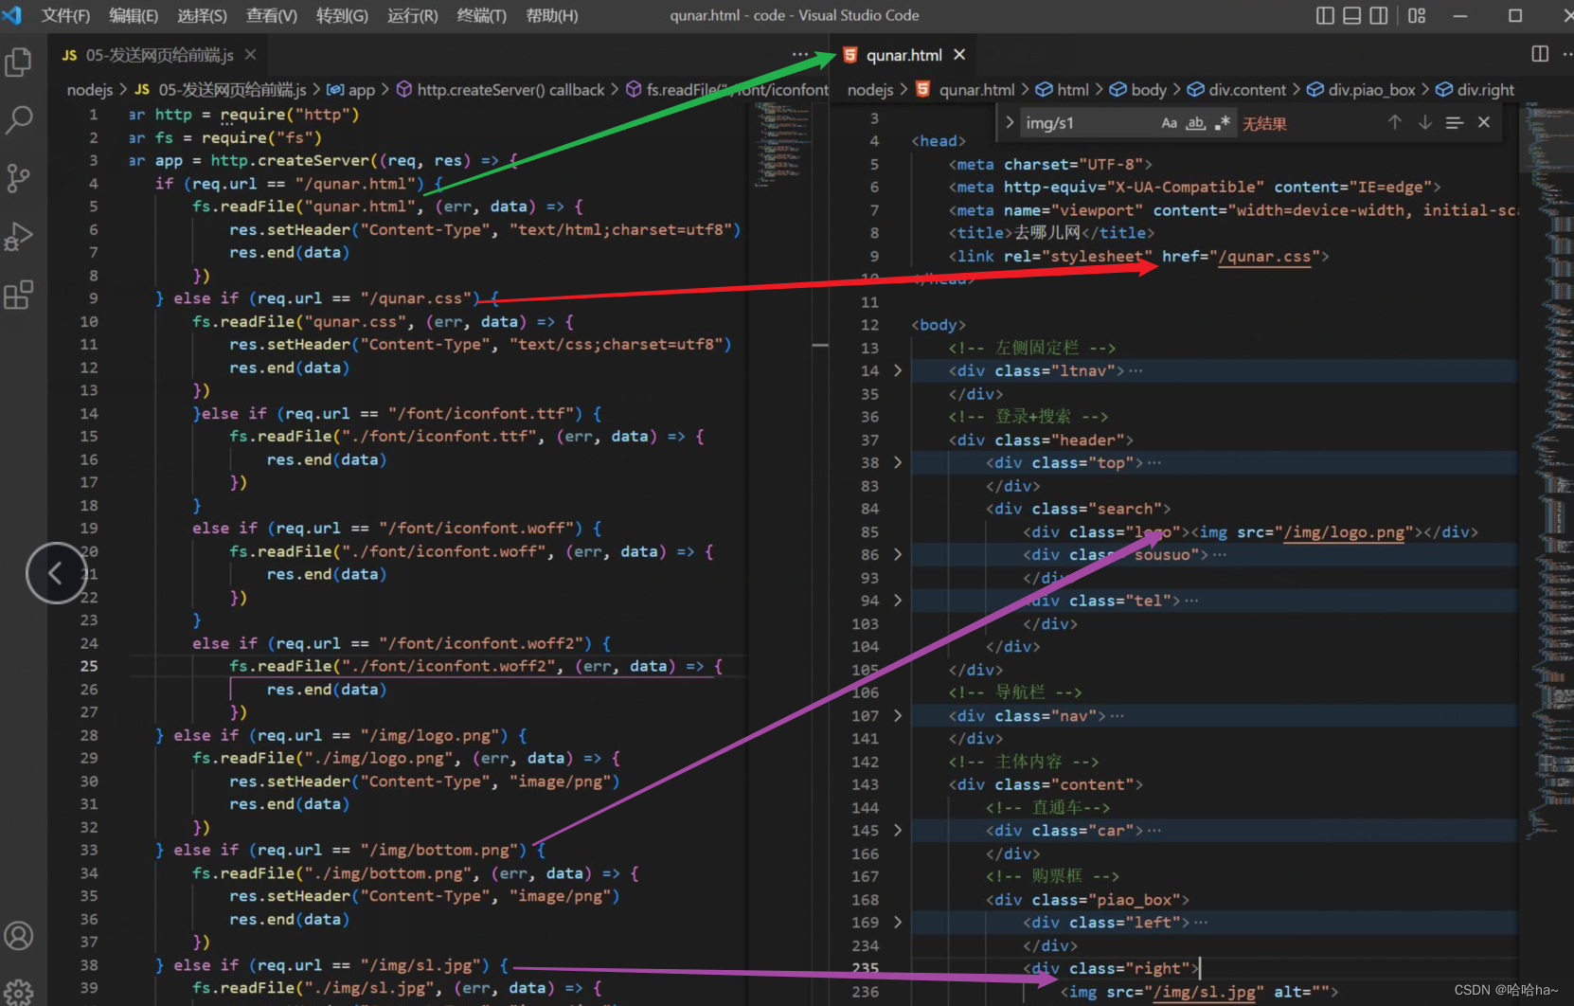Follow the /img/sl.jpg src link
Screen dimensions: 1574x1006
pos(1205,991)
